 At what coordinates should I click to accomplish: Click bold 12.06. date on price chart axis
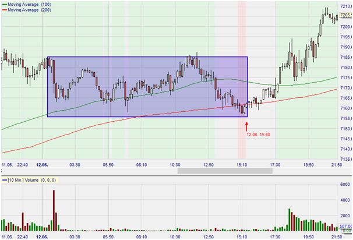point(42,165)
